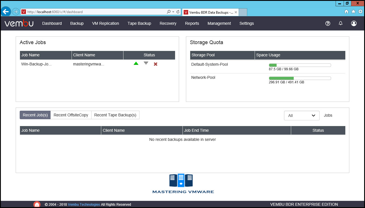The height and width of the screenshot is (208, 365).
Task: Click the grey down arrow for Win-Backup-Jo job
Action: tap(146, 63)
